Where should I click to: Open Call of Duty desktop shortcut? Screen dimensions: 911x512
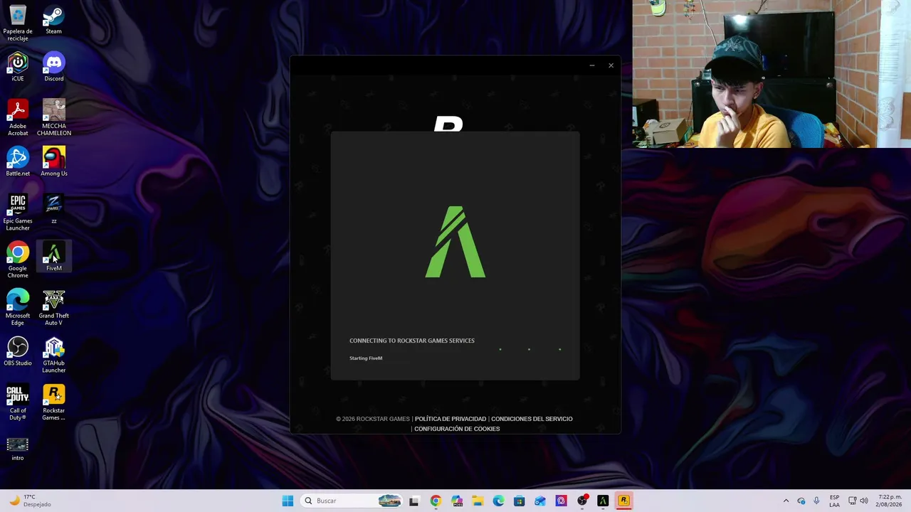click(x=18, y=403)
